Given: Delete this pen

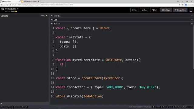Looking at the screenshot, I should [x=158, y=107].
